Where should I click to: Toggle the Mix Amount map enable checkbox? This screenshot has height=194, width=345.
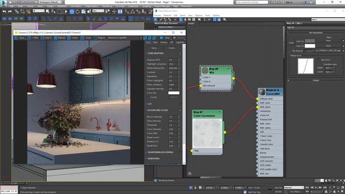pos(343,51)
